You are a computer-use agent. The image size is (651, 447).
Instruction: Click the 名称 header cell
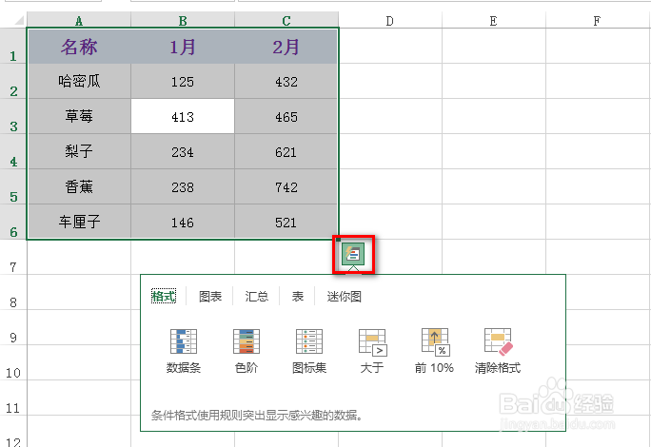[79, 46]
